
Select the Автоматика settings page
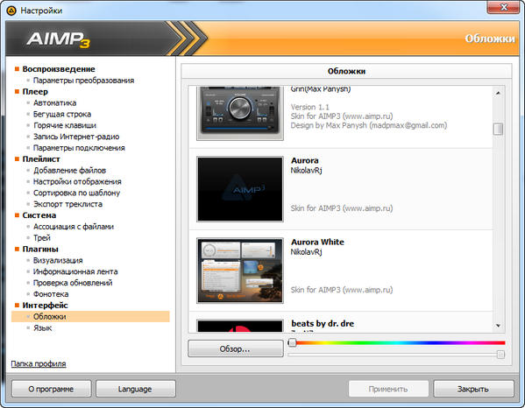(x=54, y=102)
